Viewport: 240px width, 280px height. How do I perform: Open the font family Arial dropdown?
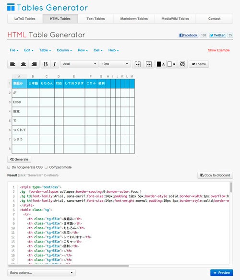pos(79,64)
